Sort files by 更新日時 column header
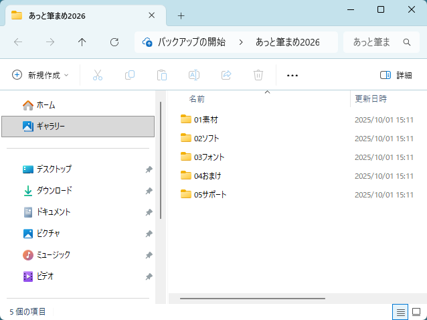Screen dimensions: 427x320 tap(371, 98)
